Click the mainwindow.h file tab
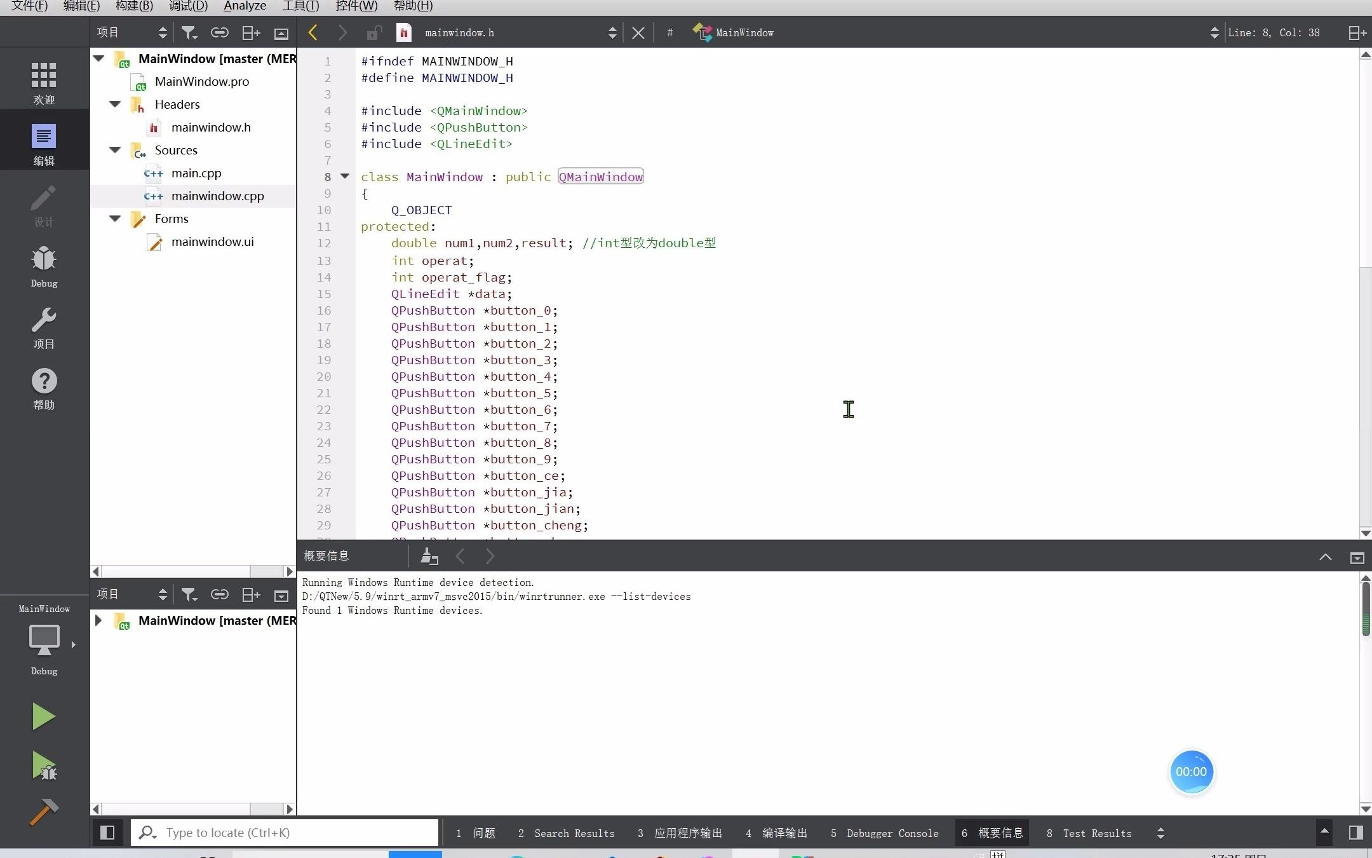The height and width of the screenshot is (858, 1372). coord(457,32)
